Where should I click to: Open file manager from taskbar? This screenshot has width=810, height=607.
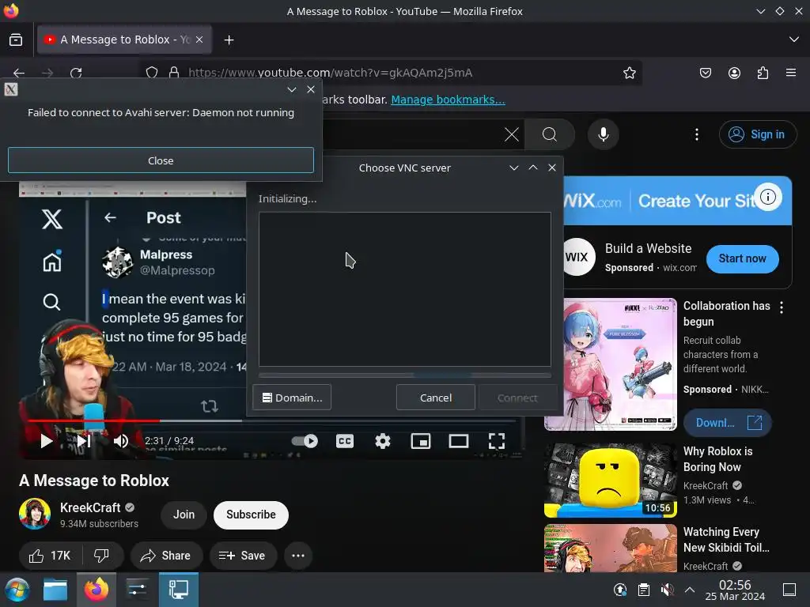[x=55, y=590]
